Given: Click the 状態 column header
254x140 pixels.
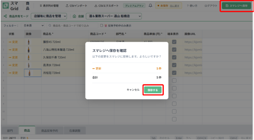Looking at the screenshot, I should [x=16, y=34].
